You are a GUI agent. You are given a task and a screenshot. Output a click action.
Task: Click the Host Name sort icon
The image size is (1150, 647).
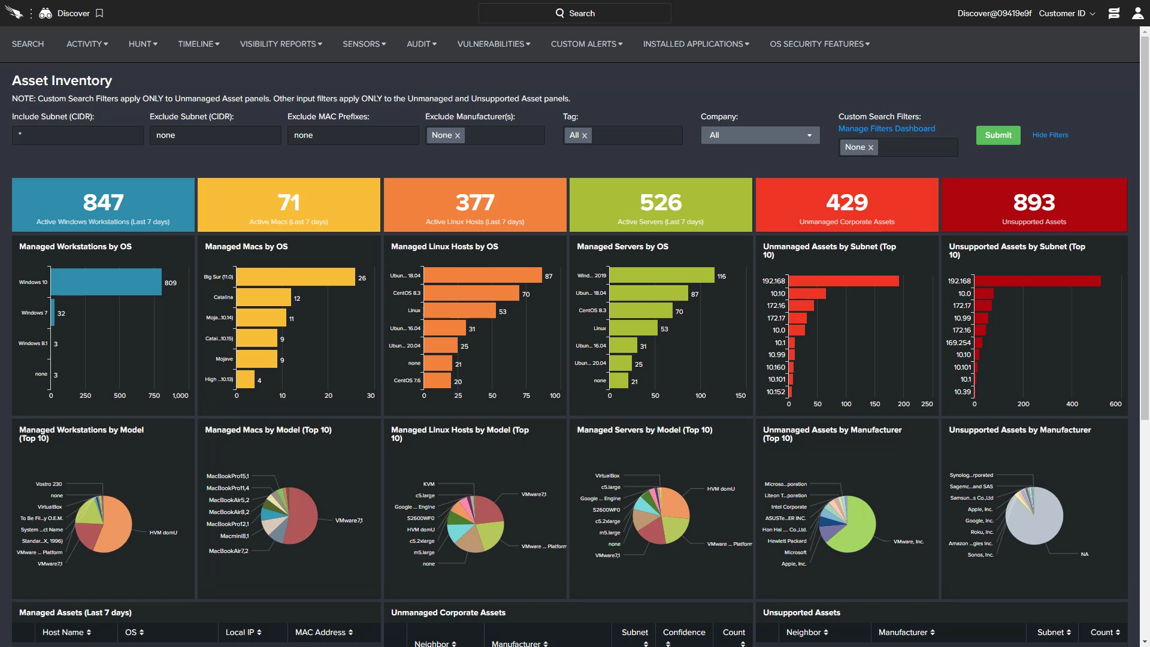88,632
